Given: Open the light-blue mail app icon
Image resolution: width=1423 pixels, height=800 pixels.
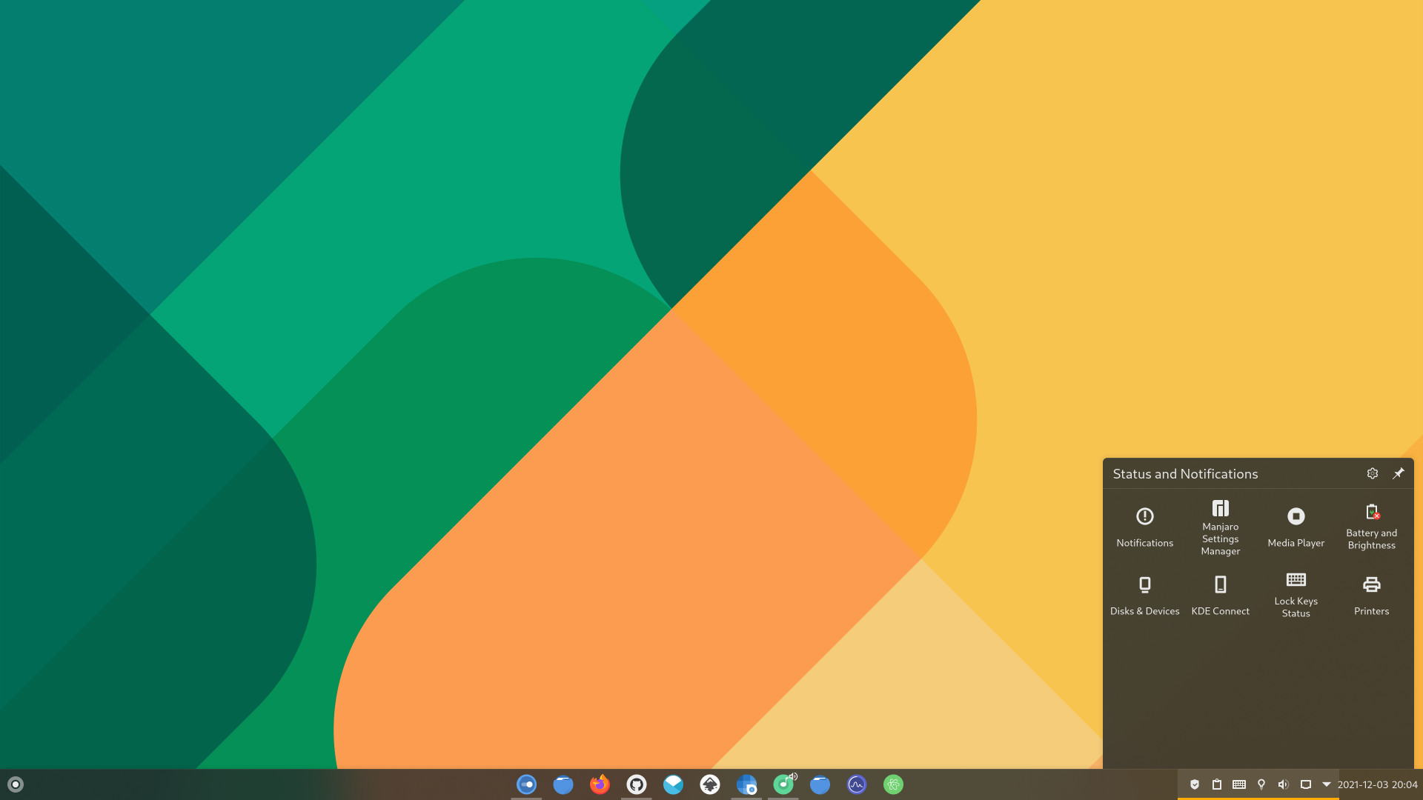Looking at the screenshot, I should click(x=673, y=784).
